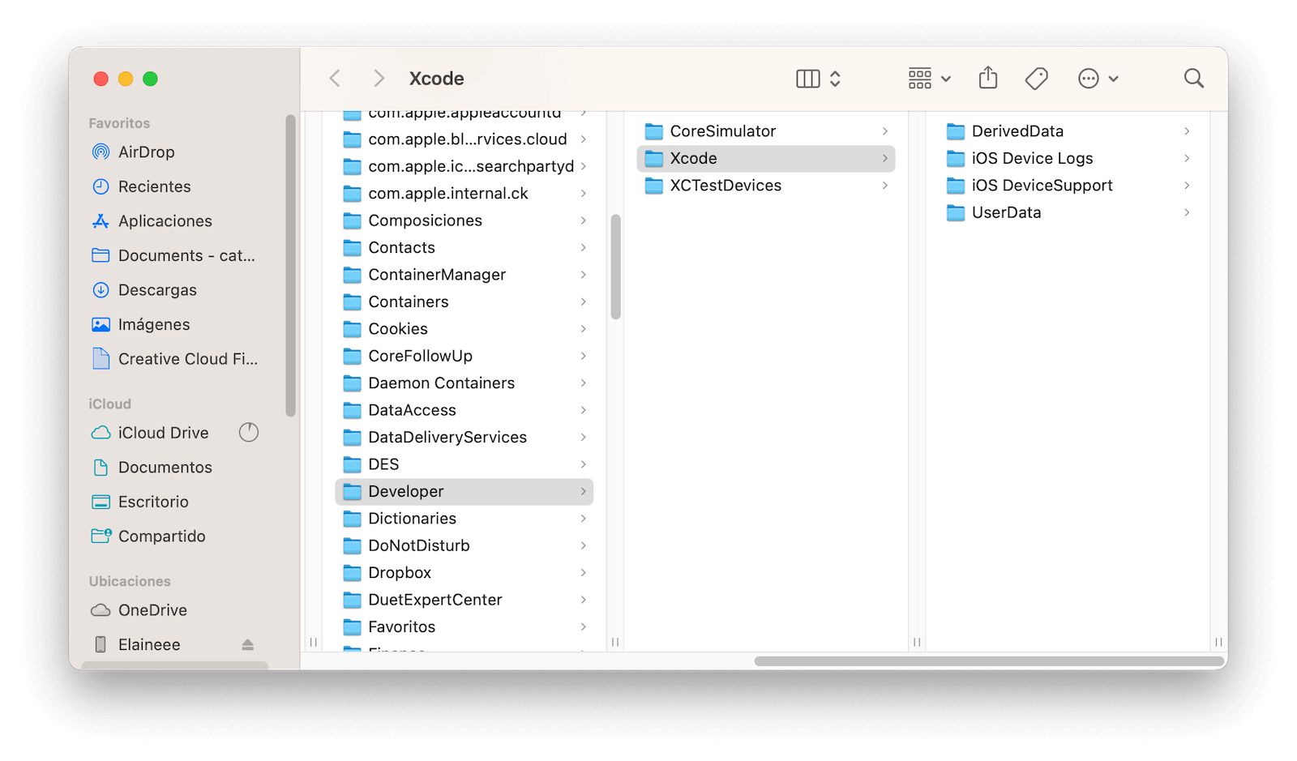Select the iOS Device Logs folder
This screenshot has width=1297, height=761.
pos(1068,158)
